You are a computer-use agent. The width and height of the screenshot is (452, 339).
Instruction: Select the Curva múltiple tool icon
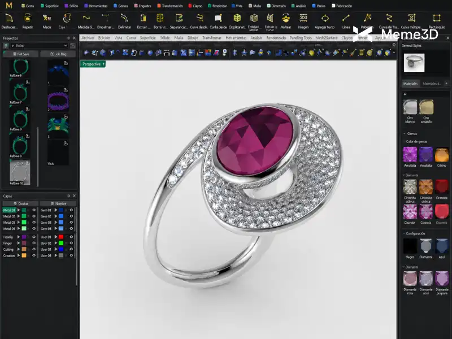412,18
